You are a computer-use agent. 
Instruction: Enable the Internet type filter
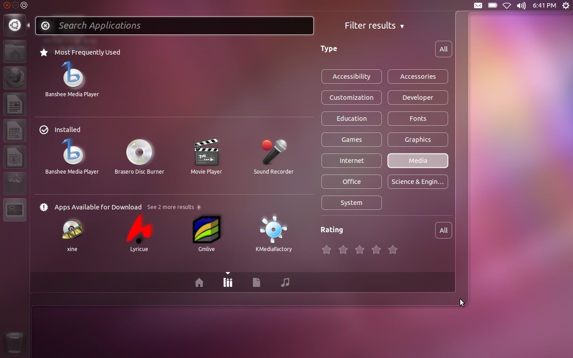[351, 161]
